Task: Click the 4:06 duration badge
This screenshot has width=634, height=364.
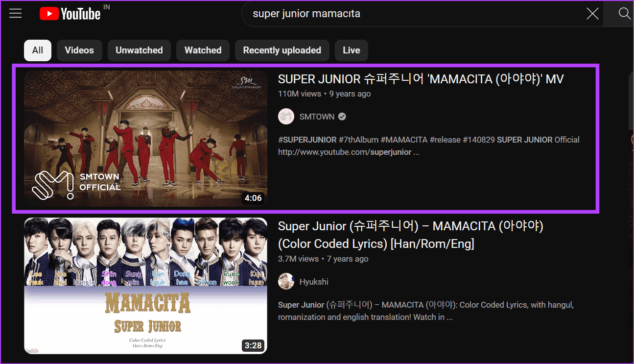Action: tap(253, 198)
